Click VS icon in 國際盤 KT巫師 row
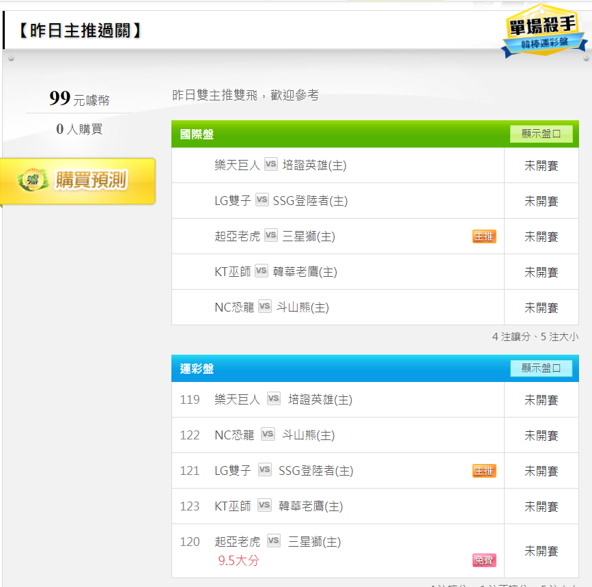The height and width of the screenshot is (587, 592). pyautogui.click(x=262, y=271)
